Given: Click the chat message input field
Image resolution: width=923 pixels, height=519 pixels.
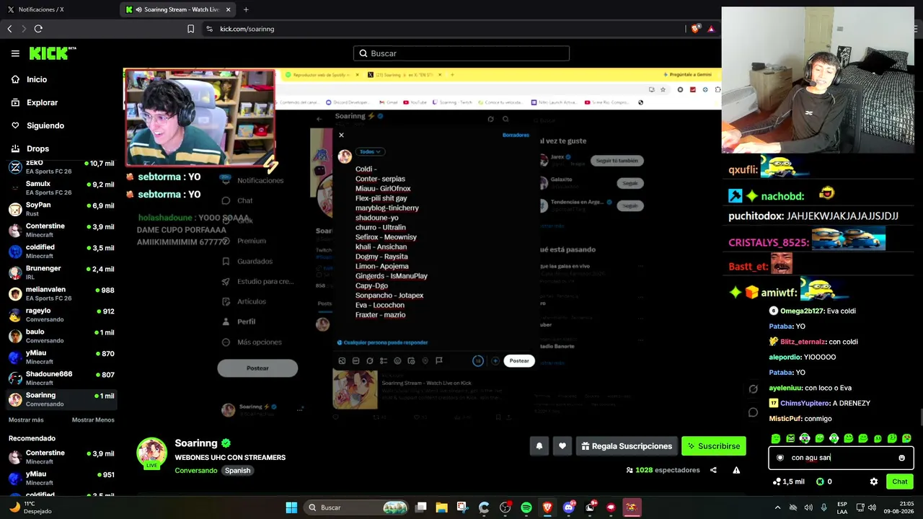Looking at the screenshot, I should pyautogui.click(x=841, y=458).
